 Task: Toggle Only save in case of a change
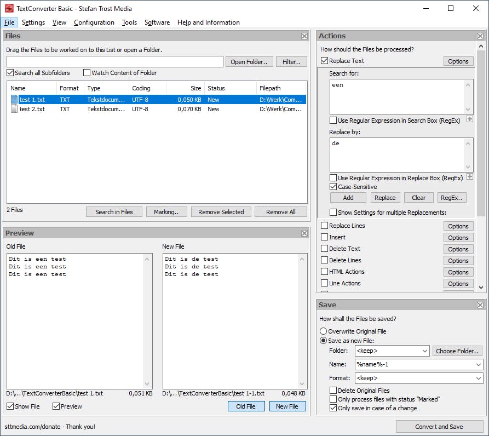(333, 408)
